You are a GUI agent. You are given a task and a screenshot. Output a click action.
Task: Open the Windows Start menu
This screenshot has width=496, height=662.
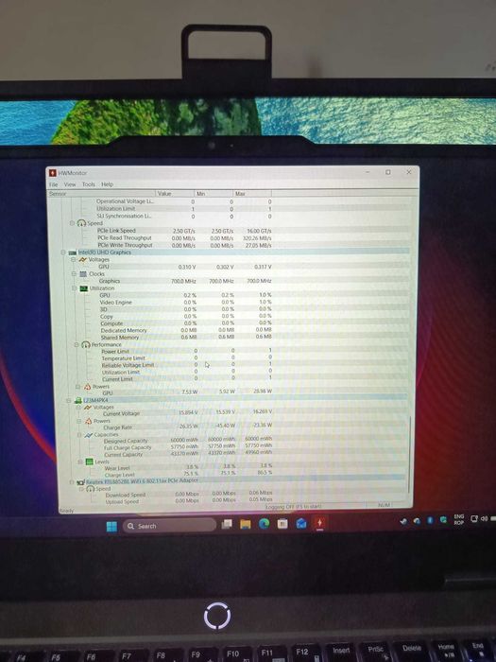111,527
